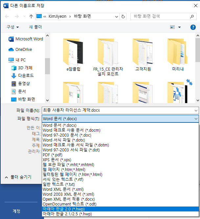Open the recent locations chevron
The height and width of the screenshot is (219, 200).
click(24, 16)
